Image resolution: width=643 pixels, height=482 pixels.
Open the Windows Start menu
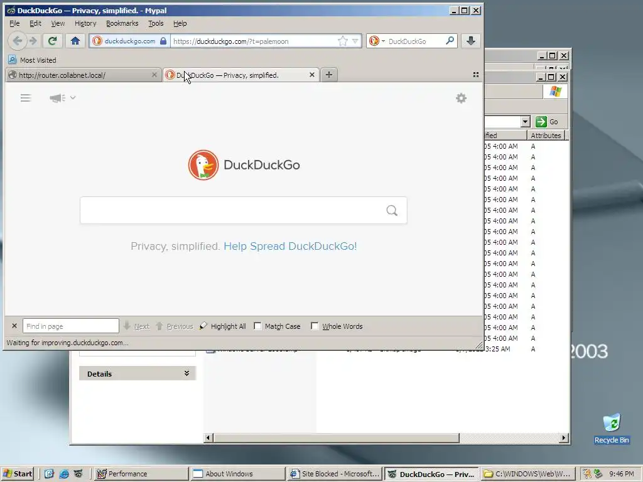pos(18,474)
